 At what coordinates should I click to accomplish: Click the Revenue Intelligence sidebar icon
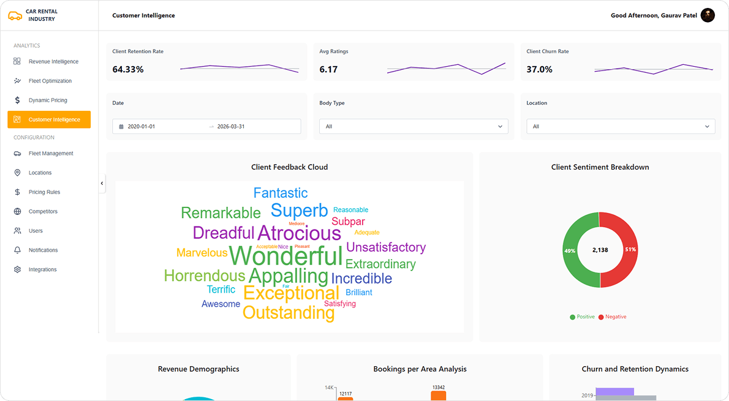pos(17,61)
